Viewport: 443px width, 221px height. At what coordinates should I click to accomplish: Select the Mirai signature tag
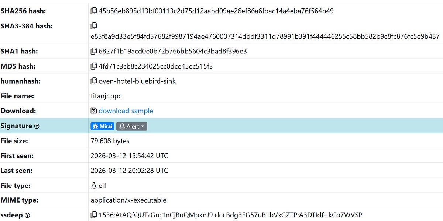click(102, 126)
